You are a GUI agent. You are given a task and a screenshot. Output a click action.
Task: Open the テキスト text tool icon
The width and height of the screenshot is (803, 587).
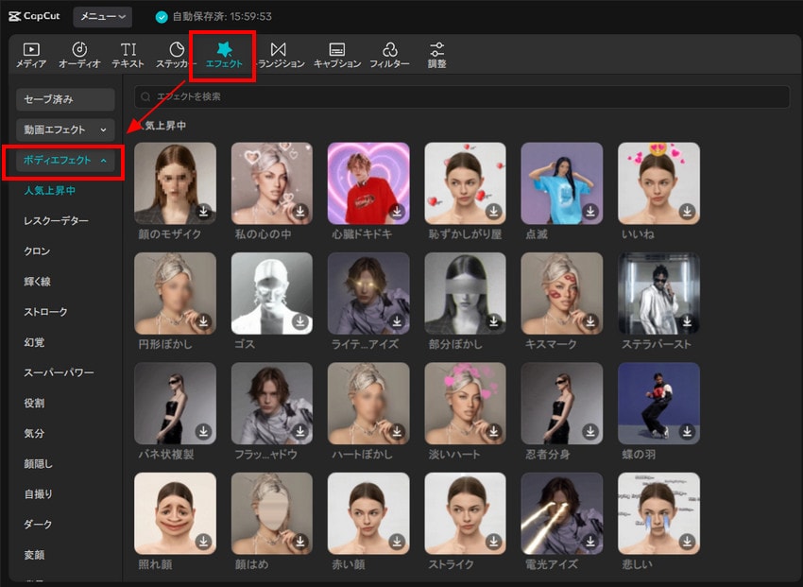tap(128, 49)
